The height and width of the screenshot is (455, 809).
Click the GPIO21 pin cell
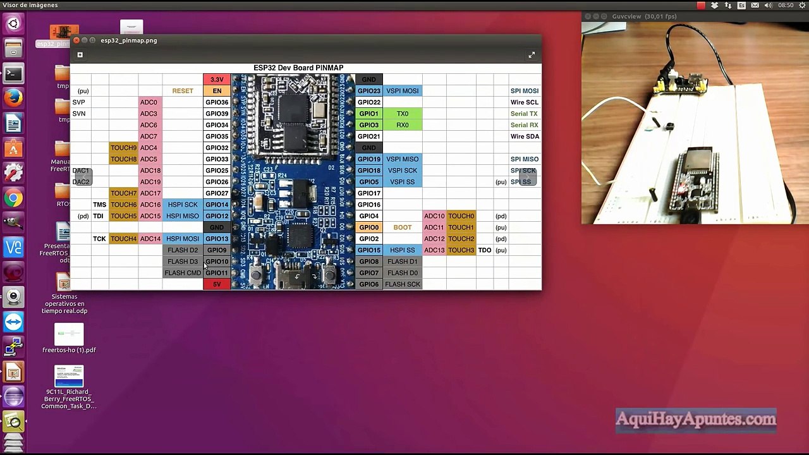click(x=369, y=136)
